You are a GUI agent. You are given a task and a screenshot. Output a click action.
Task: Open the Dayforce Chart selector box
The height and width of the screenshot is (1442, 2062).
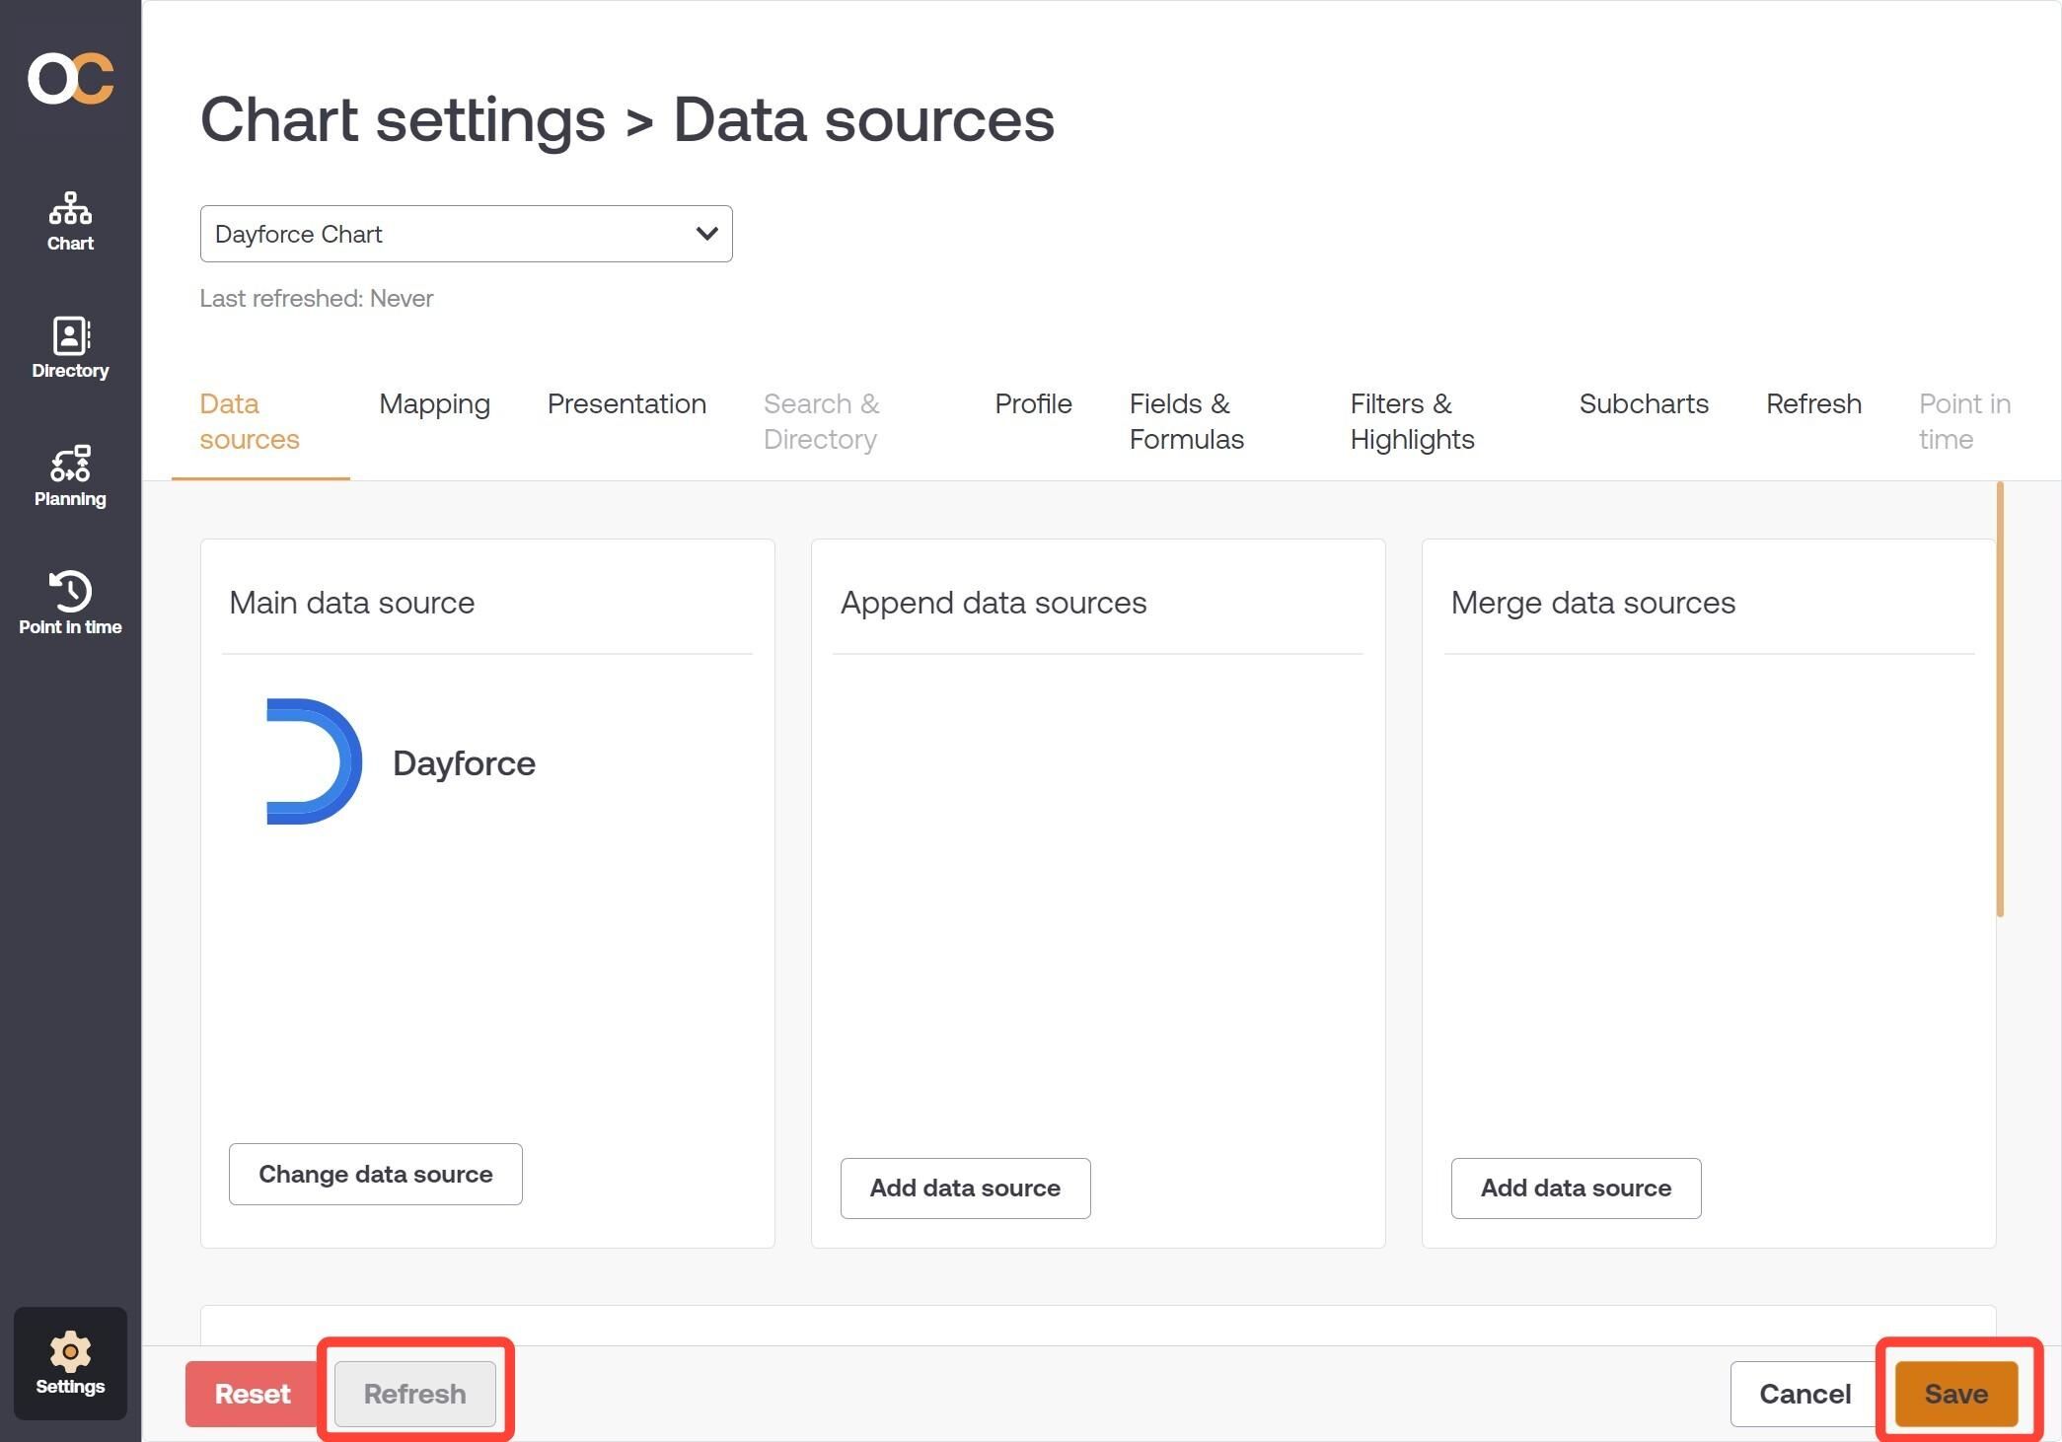click(x=466, y=234)
